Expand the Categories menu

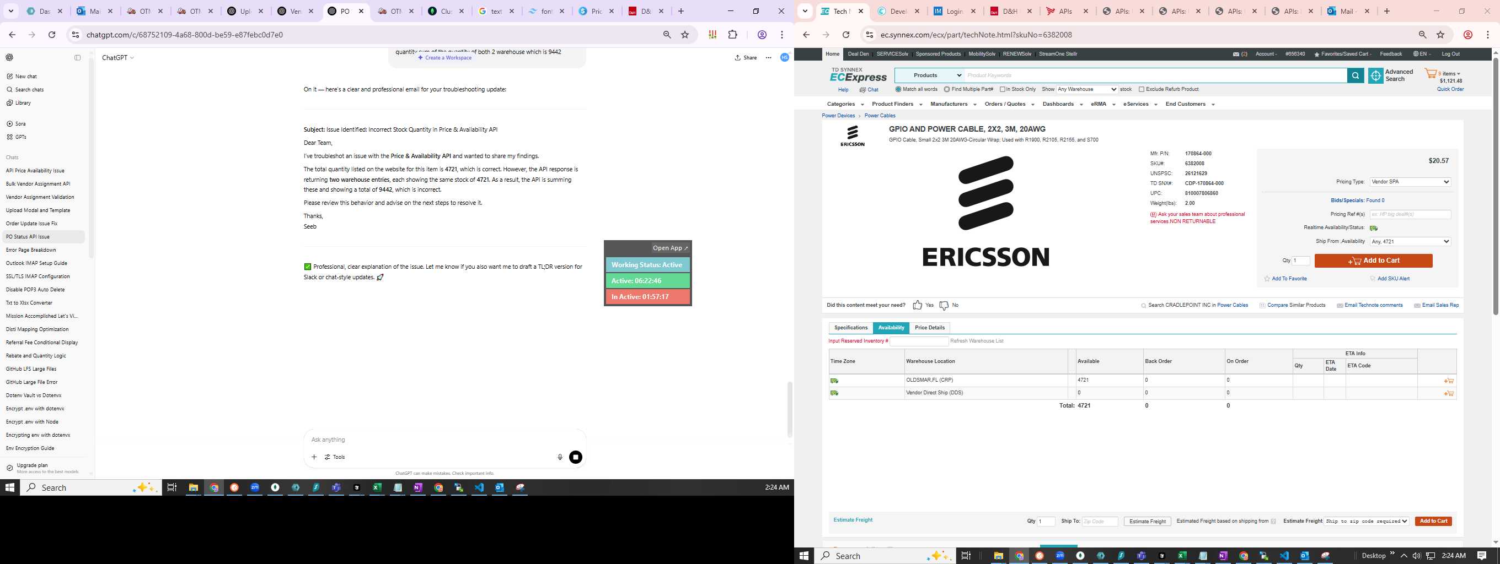(x=845, y=104)
